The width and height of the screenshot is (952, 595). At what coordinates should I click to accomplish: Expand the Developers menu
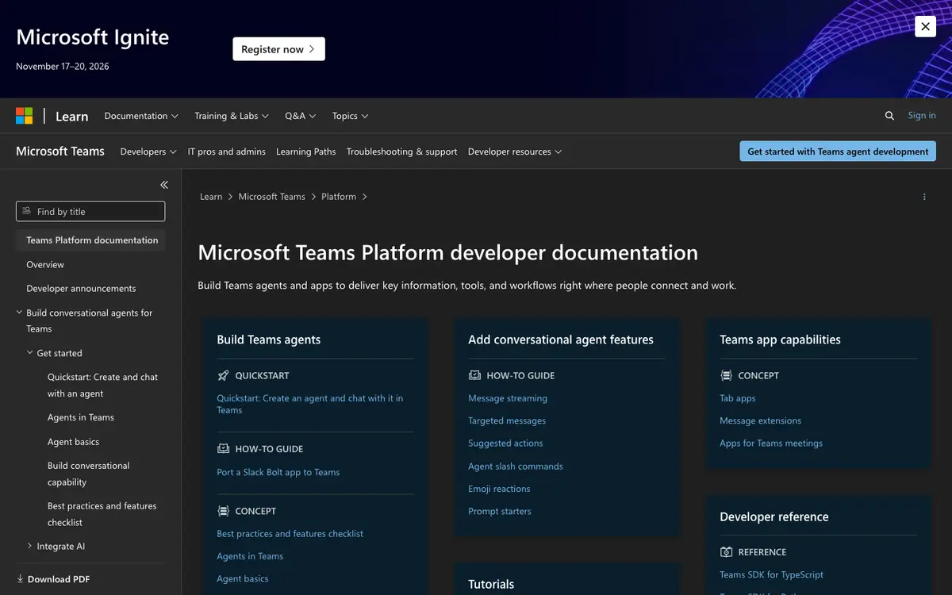pyautogui.click(x=148, y=152)
